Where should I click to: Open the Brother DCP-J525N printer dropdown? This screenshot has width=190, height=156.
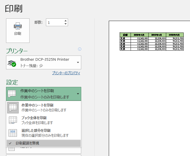pos(44,62)
